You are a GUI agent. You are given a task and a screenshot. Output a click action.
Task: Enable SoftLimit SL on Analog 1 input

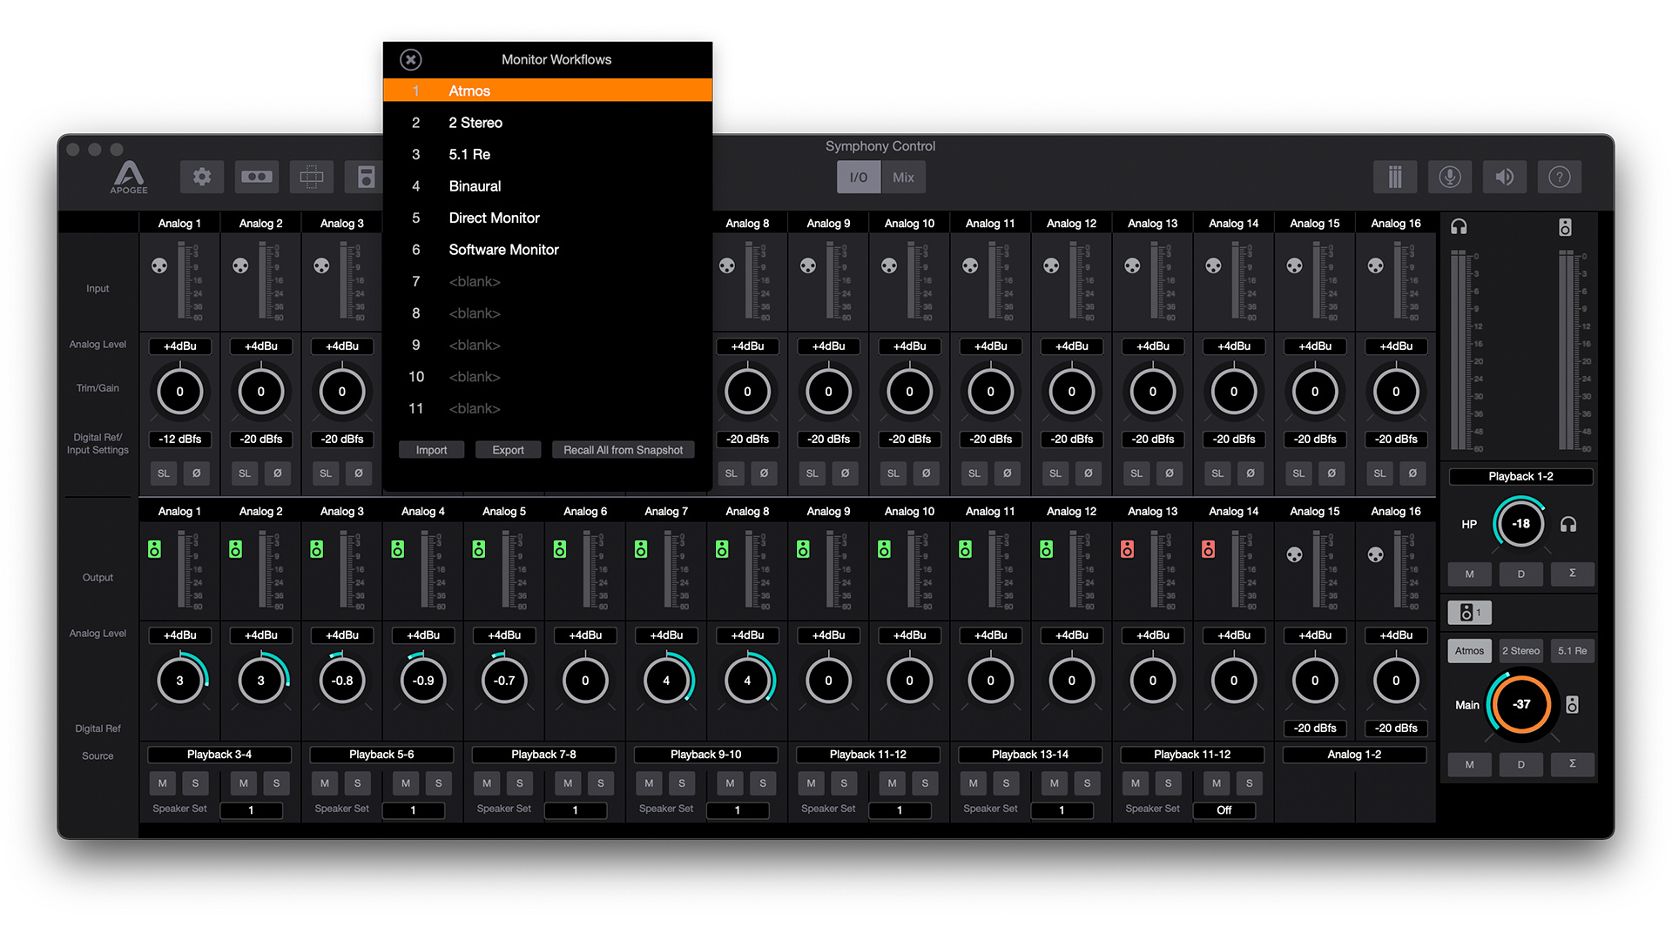[163, 473]
